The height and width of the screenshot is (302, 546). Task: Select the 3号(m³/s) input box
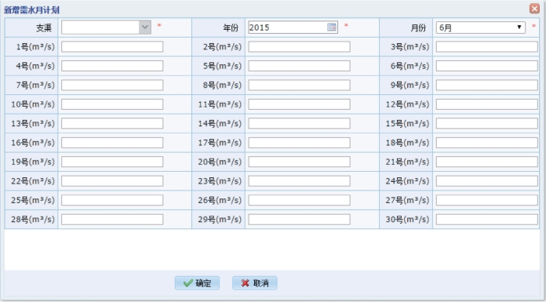click(x=487, y=47)
